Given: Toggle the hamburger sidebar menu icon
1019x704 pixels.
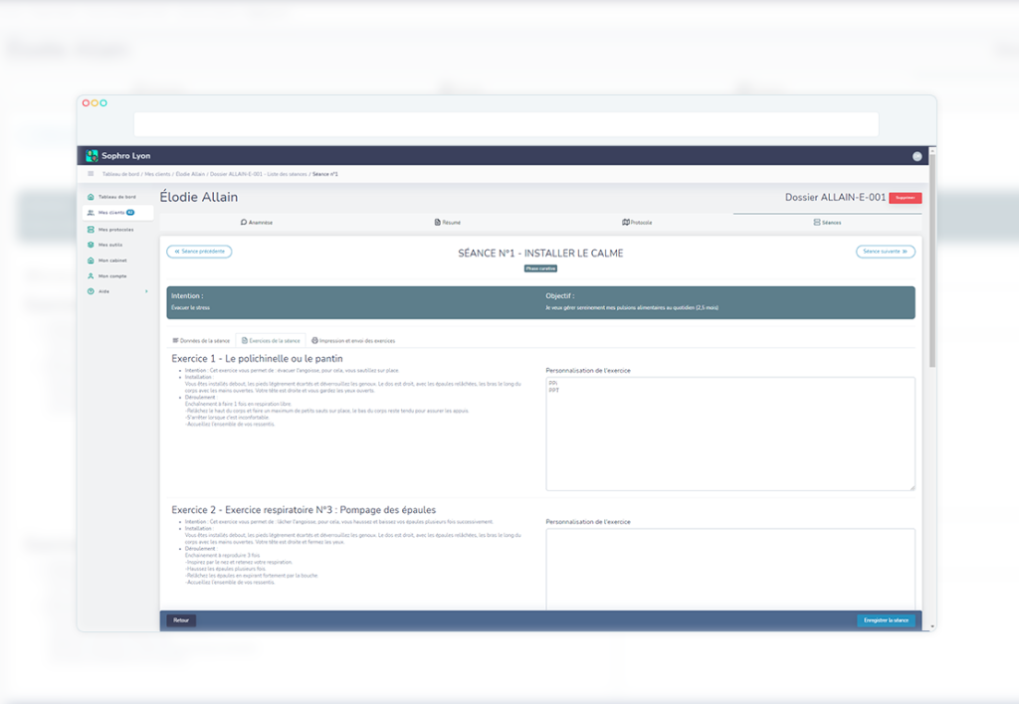Looking at the screenshot, I should (x=91, y=174).
